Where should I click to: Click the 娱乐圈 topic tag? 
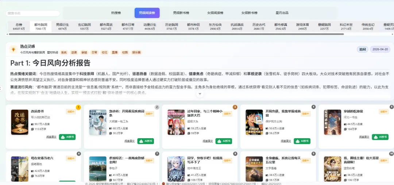(x=136, y=53)
